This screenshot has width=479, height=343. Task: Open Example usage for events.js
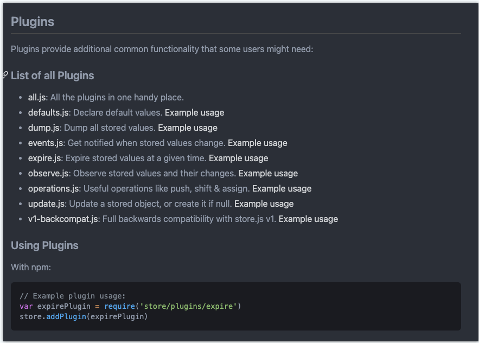(257, 143)
